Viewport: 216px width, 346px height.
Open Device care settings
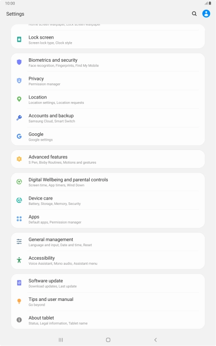pos(108,200)
